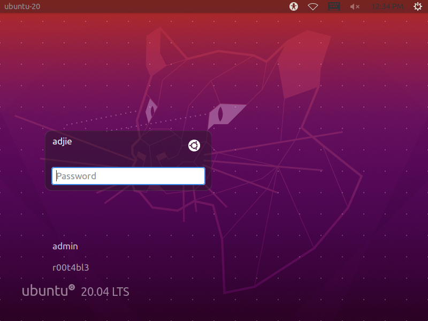This screenshot has width=428, height=321.
Task: Select the r00t4bl3 user account
Action: pyautogui.click(x=71, y=267)
